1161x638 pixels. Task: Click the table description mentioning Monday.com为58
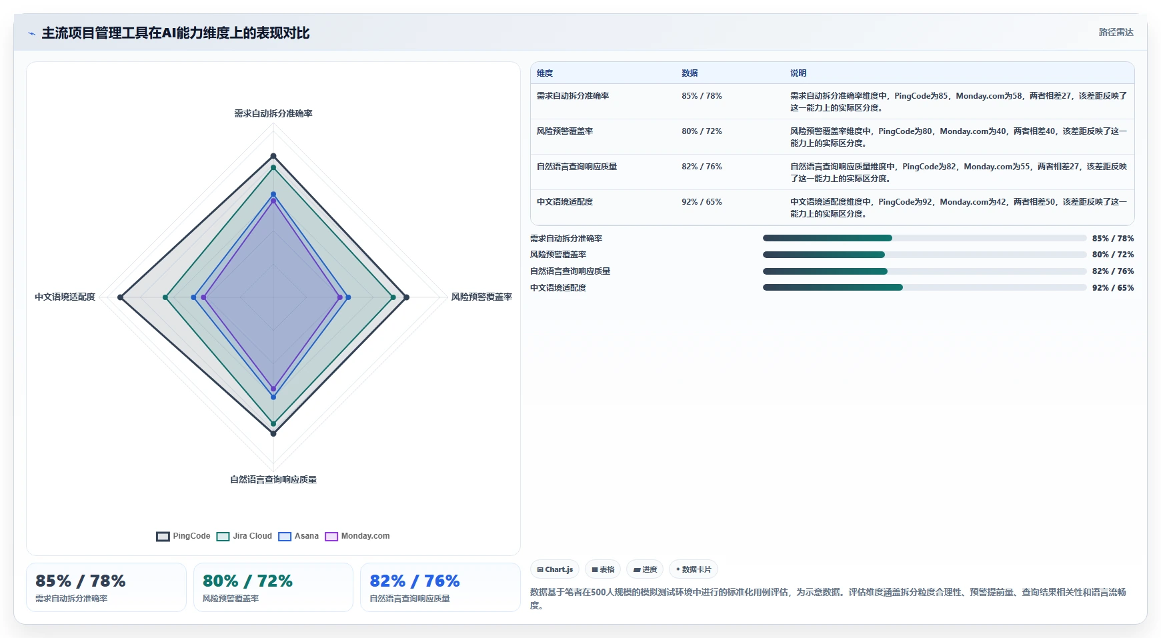(958, 102)
